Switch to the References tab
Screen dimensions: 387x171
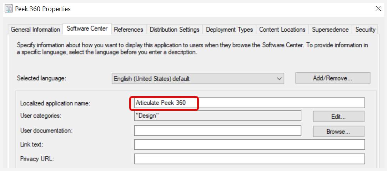129,30
